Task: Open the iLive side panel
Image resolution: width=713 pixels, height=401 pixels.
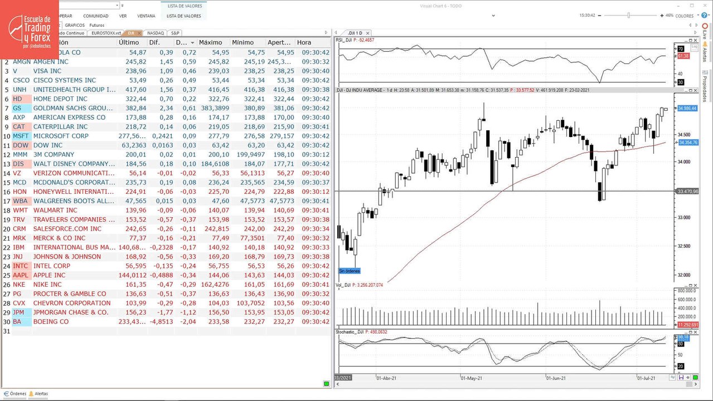Action: (x=705, y=32)
